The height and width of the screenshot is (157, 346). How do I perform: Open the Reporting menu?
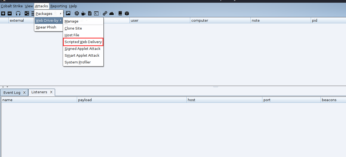(x=59, y=6)
